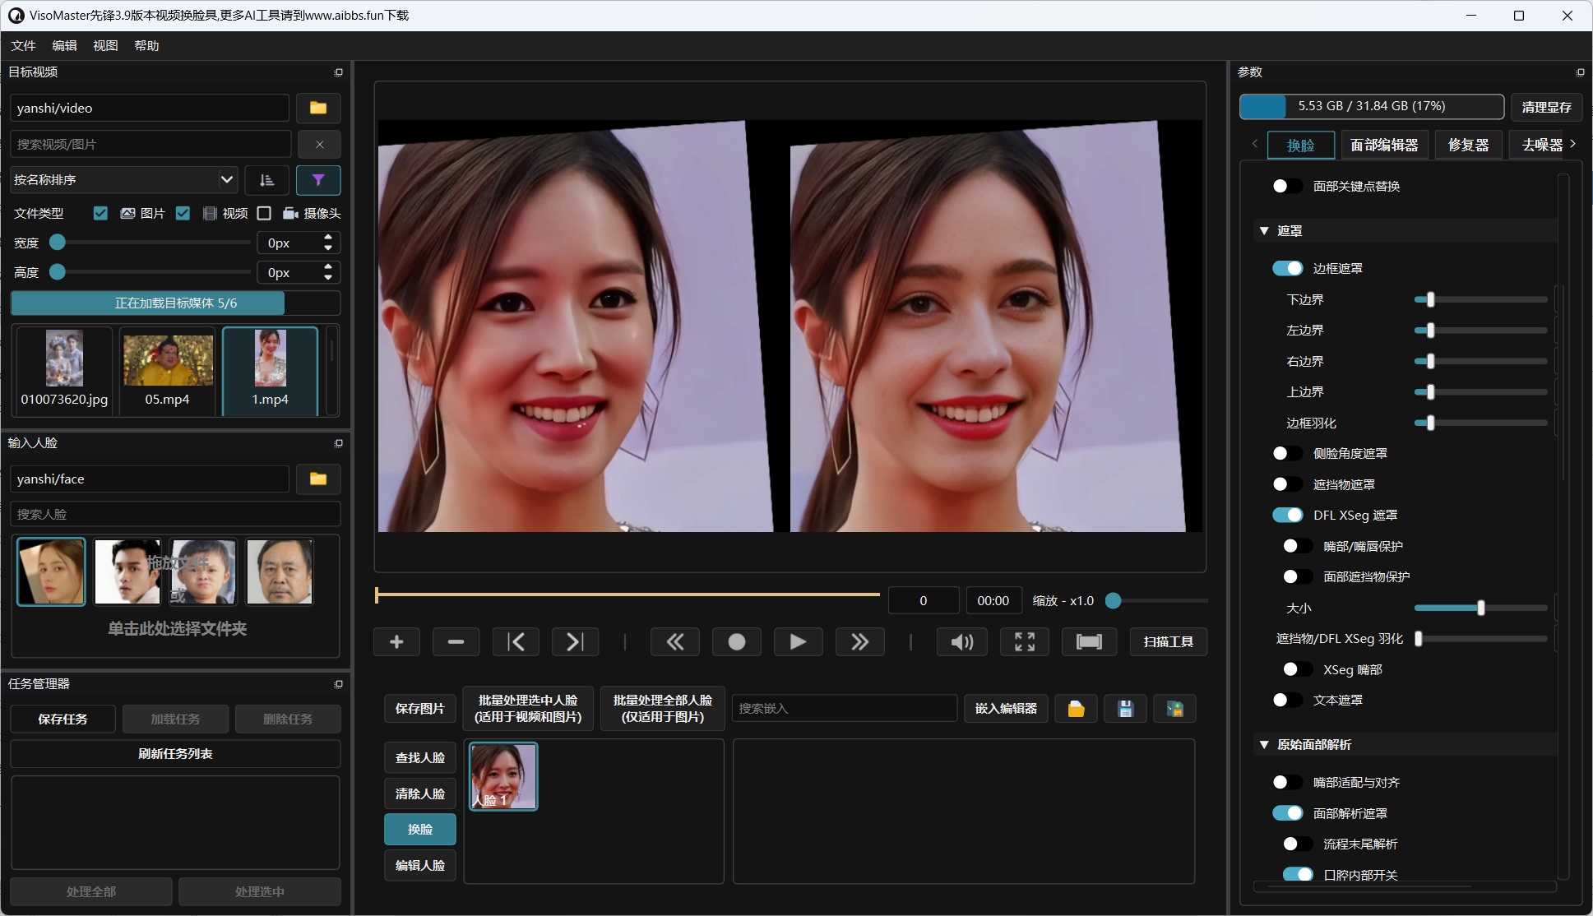Image resolution: width=1593 pixels, height=916 pixels.
Task: Select 人脸 1 detected face thumbnail
Action: coord(503,776)
